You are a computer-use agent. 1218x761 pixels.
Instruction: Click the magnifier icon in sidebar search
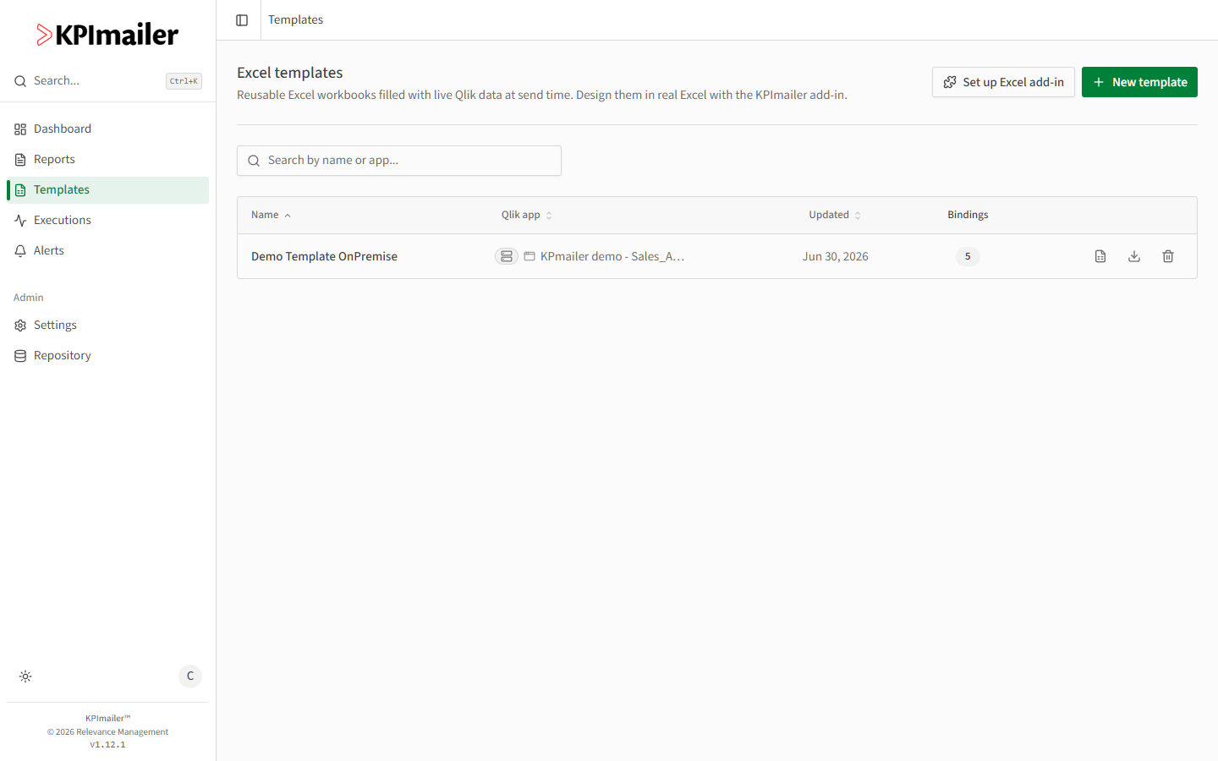click(x=20, y=81)
